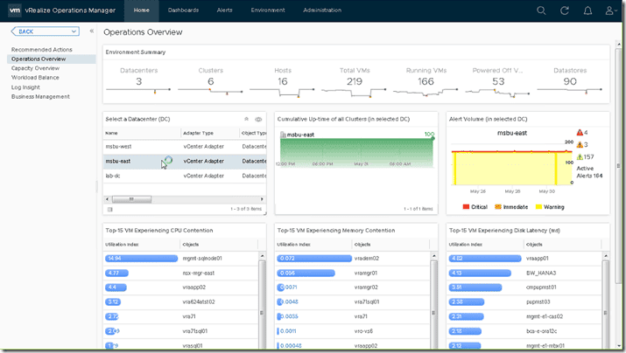626x353 pixels.
Task: Click vradem02 in Memory Contention list
Action: pyautogui.click(x=367, y=258)
